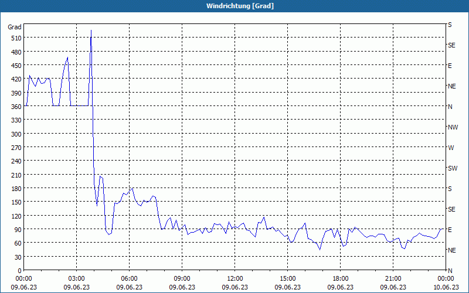469x293 pixels.
Task: Click the 09.06.23 date under 18:00
Action: (341, 287)
